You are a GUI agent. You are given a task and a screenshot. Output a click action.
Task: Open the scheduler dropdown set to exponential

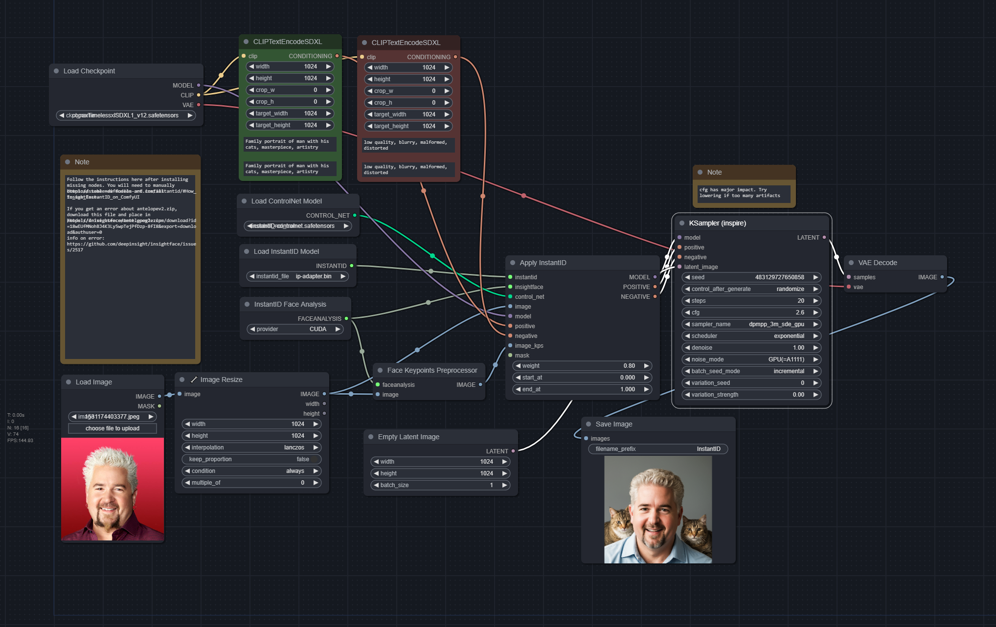751,336
